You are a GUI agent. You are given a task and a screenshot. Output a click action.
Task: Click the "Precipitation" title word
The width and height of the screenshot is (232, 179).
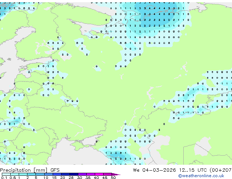(x=15, y=170)
